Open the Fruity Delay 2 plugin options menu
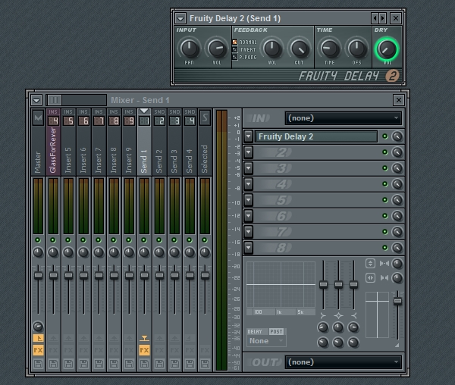 [x=180, y=18]
